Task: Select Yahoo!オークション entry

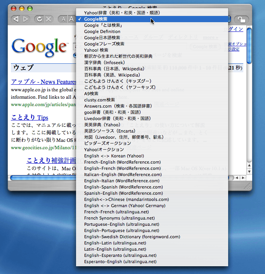Action: click(x=152, y=150)
